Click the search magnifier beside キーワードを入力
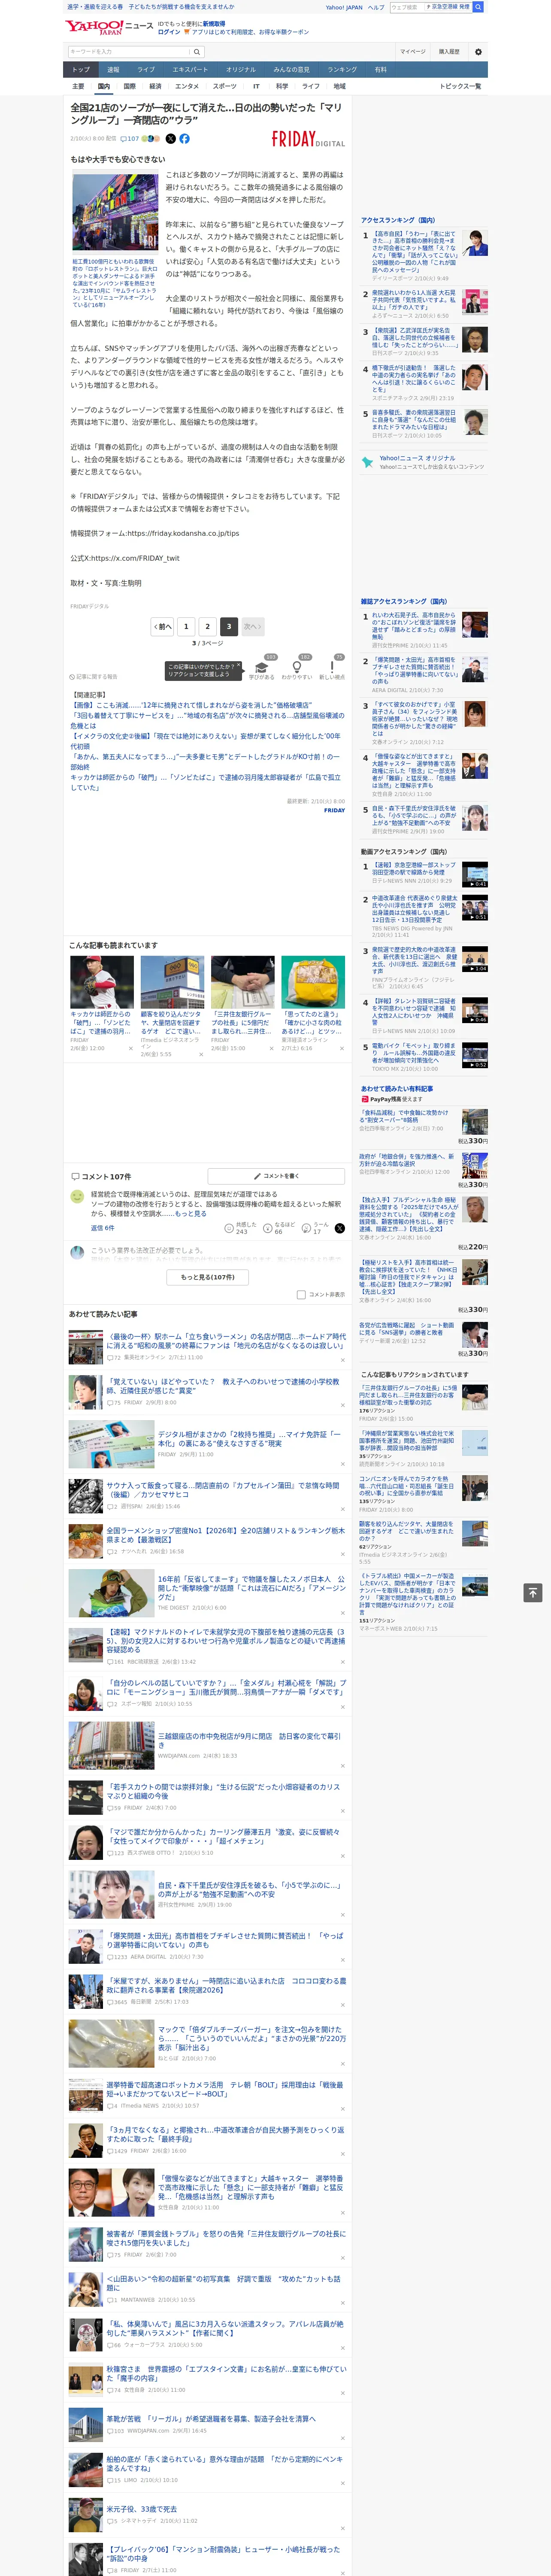 197,52
